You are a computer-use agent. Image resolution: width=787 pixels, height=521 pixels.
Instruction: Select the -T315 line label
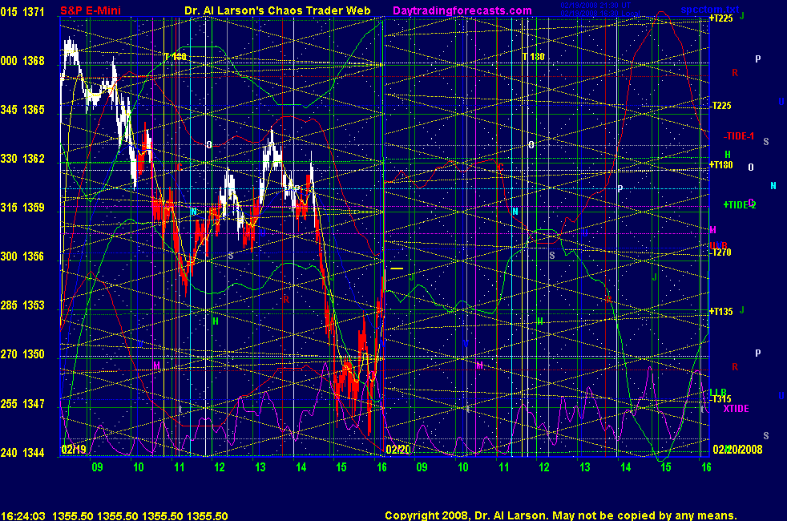(721, 399)
